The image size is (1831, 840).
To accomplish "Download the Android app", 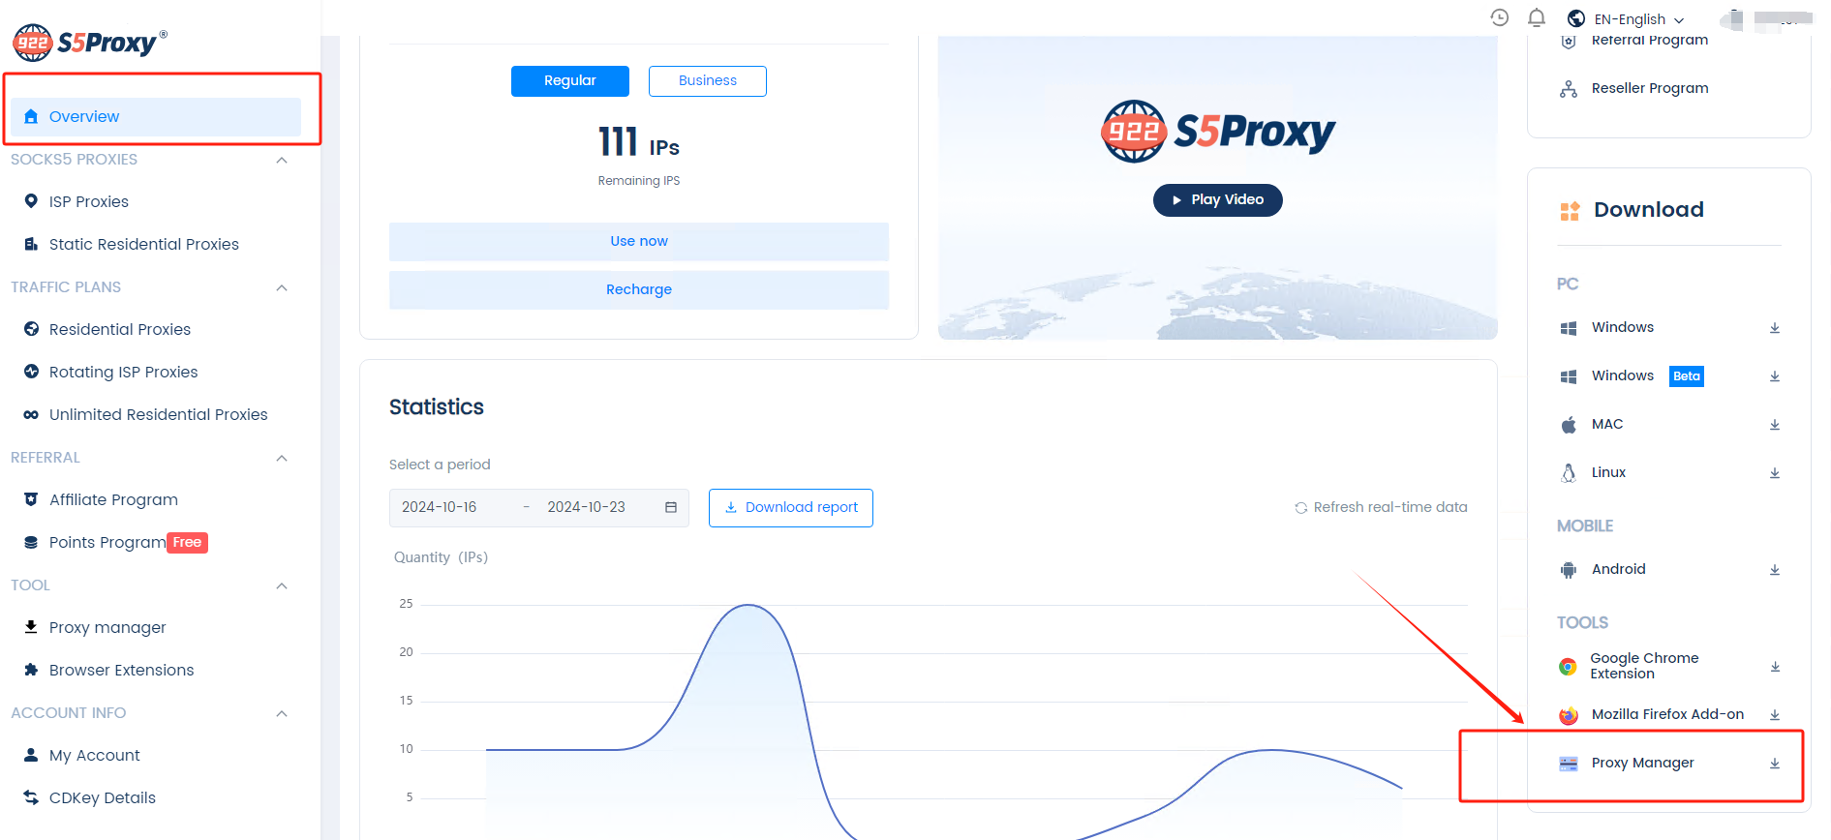I will pyautogui.click(x=1774, y=570).
